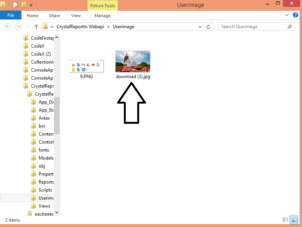
Task: Open the Customize Quick Access Toolbar dropdown
Action: [x=31, y=5]
